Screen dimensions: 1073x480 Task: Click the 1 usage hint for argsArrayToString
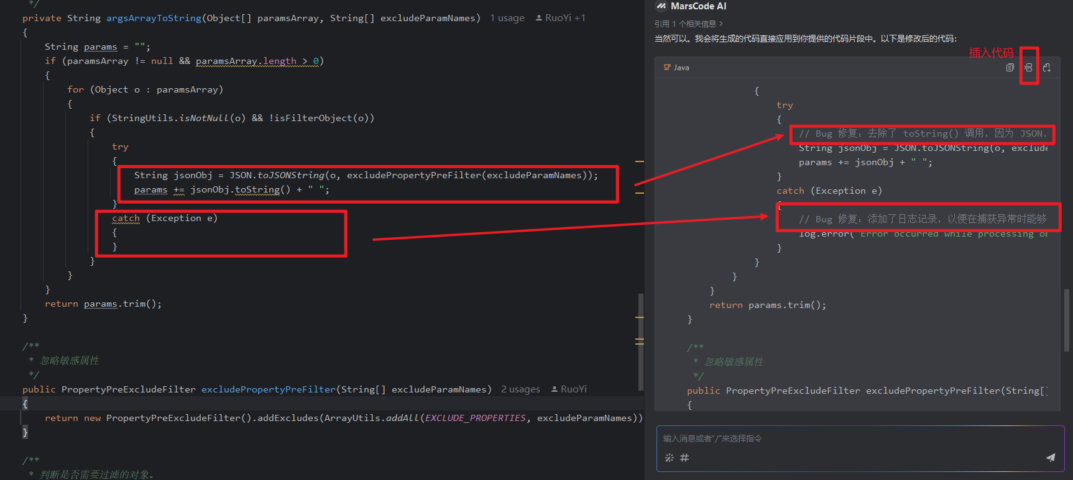[x=507, y=18]
